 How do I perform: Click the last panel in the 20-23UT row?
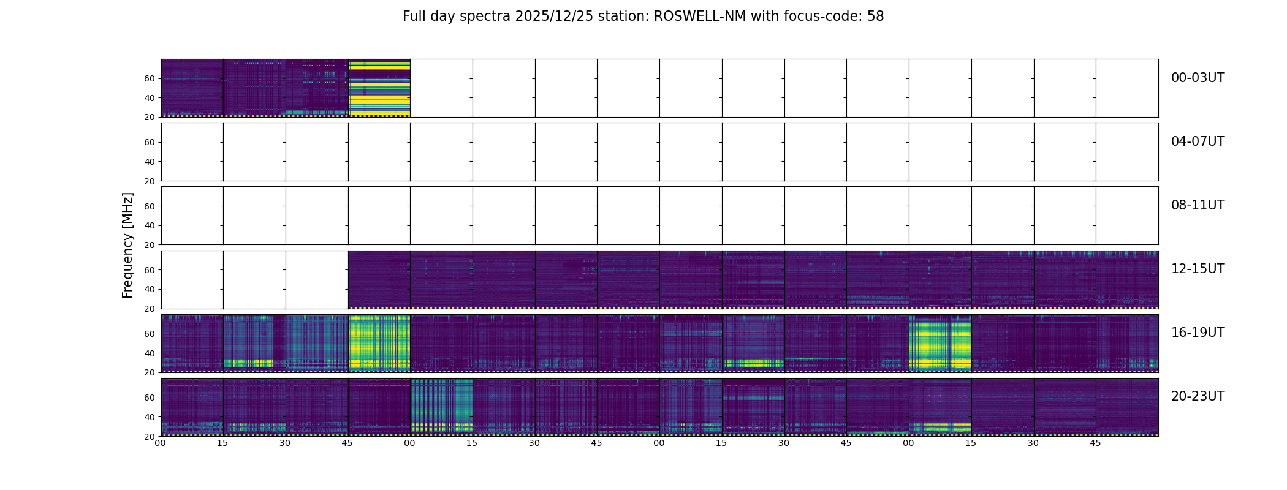coord(1127,407)
